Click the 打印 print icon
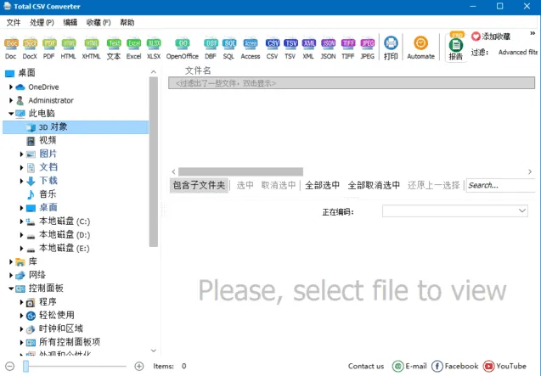541x376 pixels. (391, 48)
